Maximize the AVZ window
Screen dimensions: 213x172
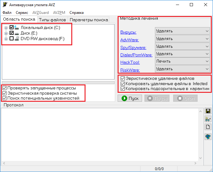[191, 5]
